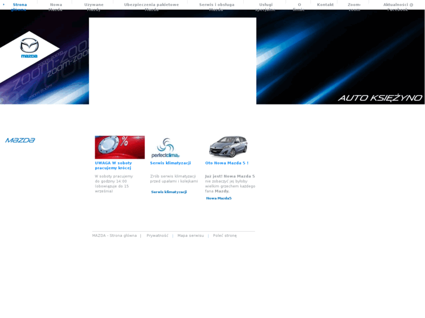
Task: Follow the Nowa Mazda5 link
Action: [219, 198]
